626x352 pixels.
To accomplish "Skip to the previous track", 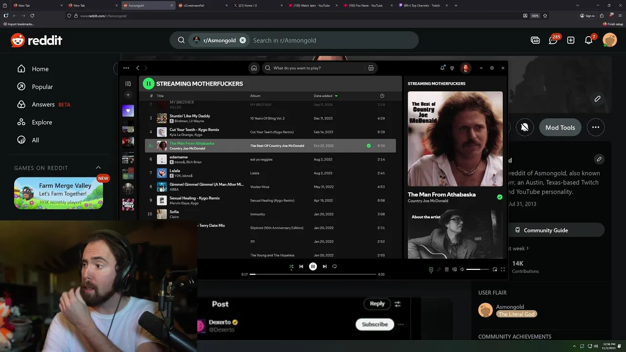I will [x=301, y=266].
